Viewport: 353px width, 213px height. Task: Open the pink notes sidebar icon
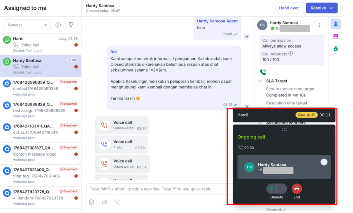[x=336, y=36]
